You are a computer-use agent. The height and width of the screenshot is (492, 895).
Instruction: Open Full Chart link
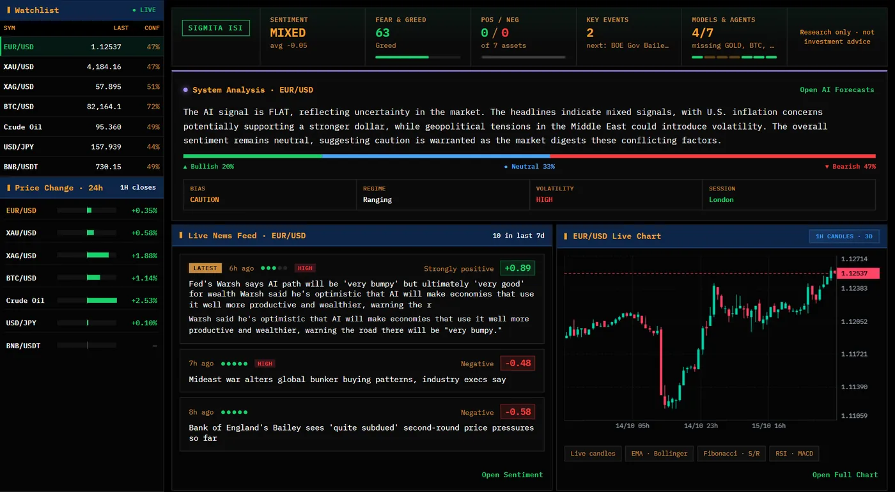coord(845,475)
